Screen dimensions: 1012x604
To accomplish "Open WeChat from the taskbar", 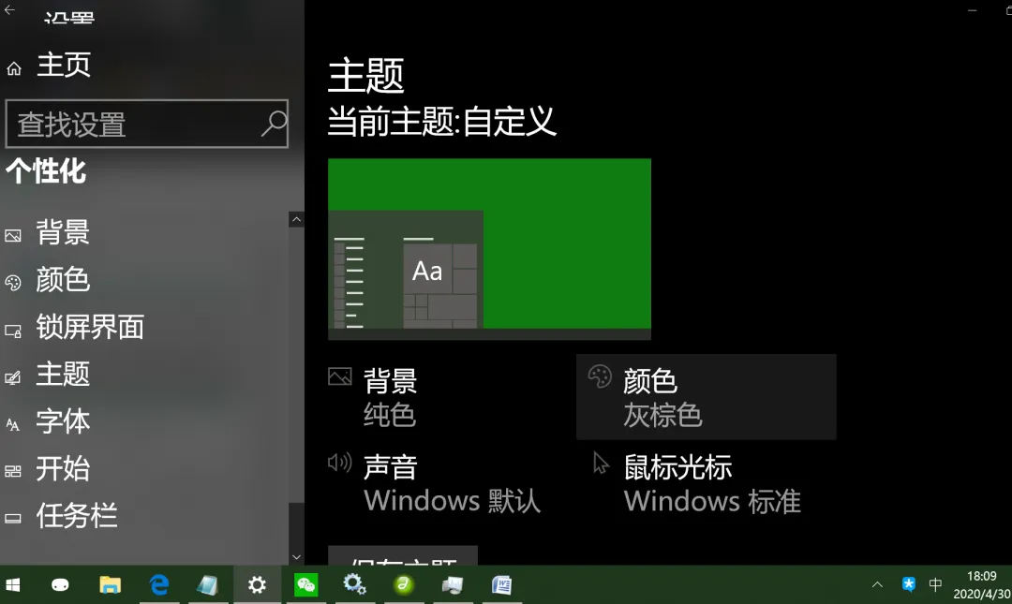I will point(305,583).
